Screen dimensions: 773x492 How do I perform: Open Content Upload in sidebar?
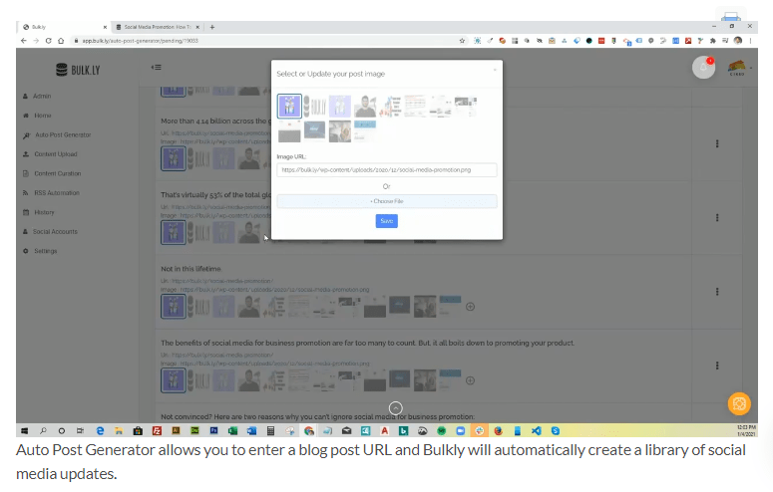click(55, 154)
